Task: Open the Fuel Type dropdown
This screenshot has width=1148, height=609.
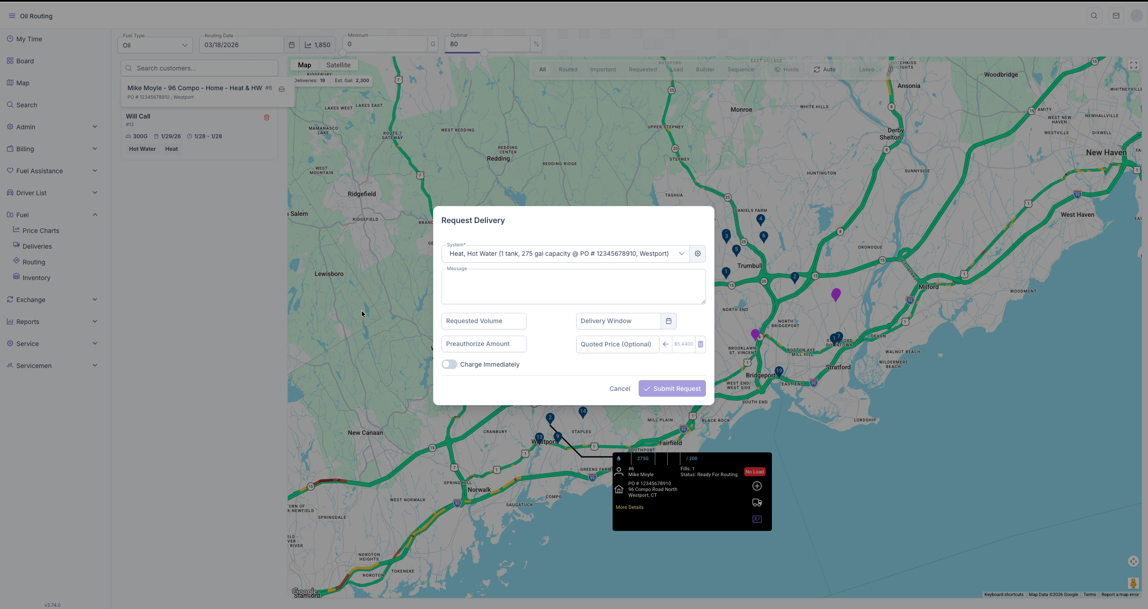Action: coord(155,45)
